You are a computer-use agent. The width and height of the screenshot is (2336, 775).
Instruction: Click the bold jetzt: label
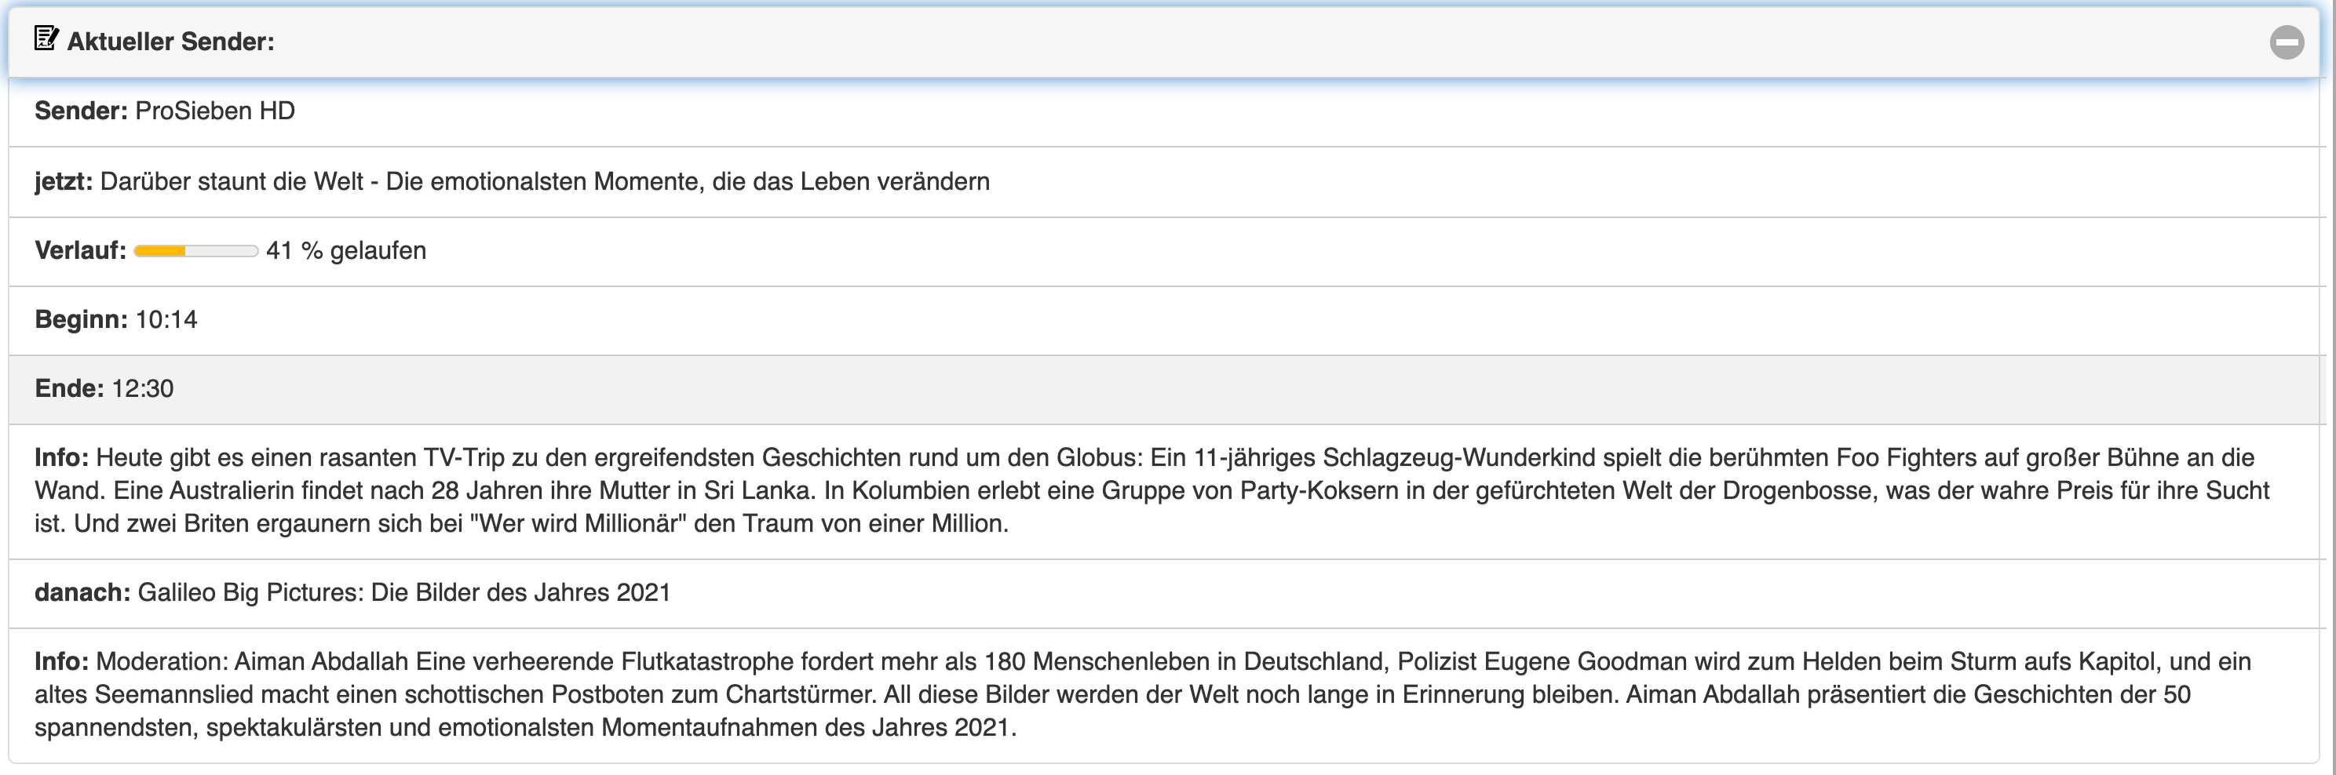coord(64,181)
